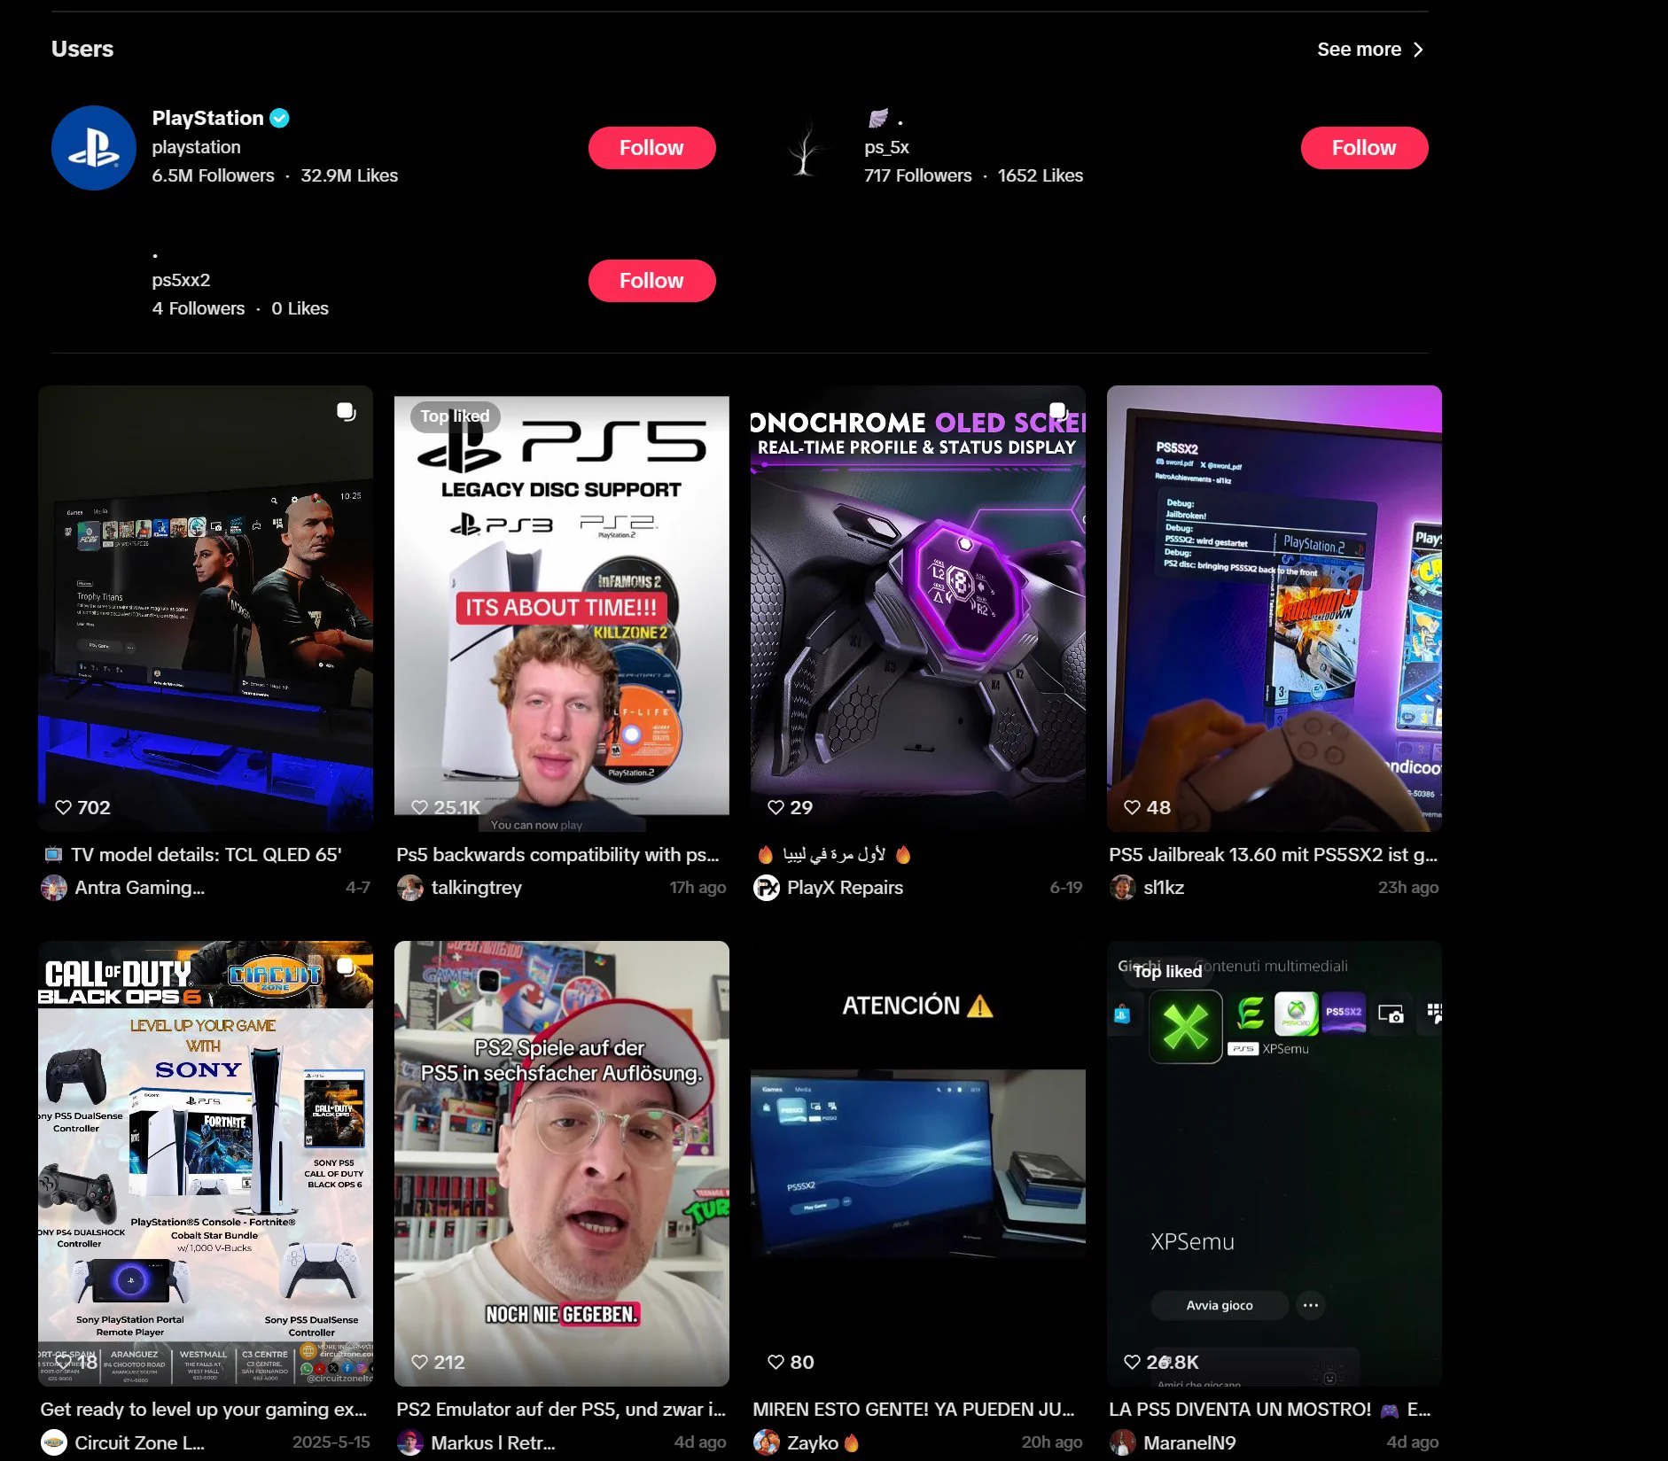Image resolution: width=1668 pixels, height=1461 pixels.
Task: Click the playstation handle text
Action: [x=196, y=147]
